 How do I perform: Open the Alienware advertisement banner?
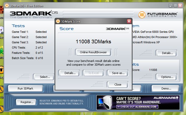138,102
